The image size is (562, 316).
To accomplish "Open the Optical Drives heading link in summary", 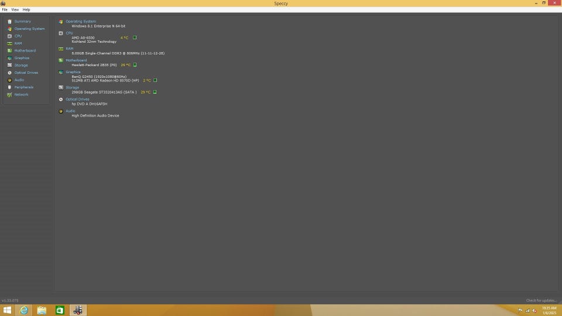I will click(x=77, y=99).
